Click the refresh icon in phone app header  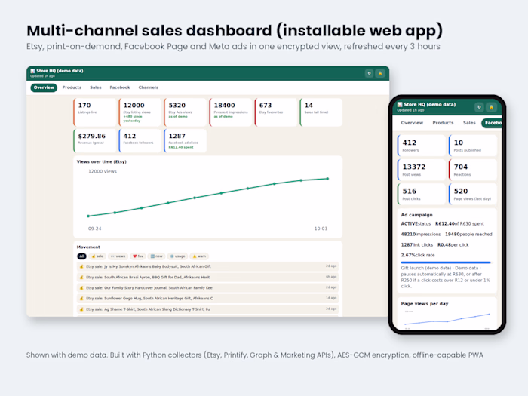(x=479, y=107)
